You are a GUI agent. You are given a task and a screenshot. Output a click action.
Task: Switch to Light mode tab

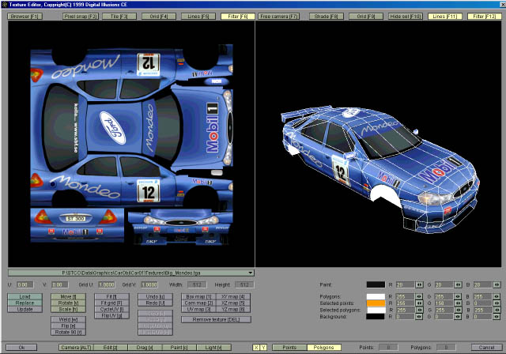(x=213, y=347)
